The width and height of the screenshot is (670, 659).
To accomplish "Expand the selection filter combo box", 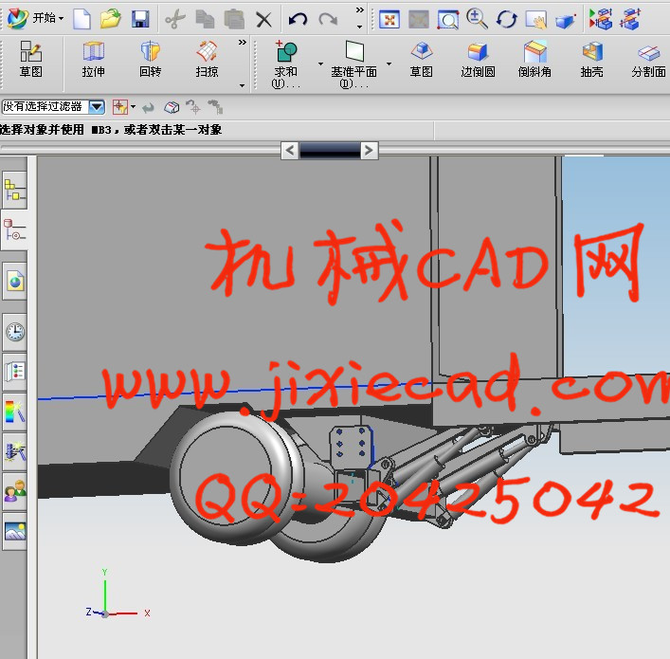I will pyautogui.click(x=97, y=108).
